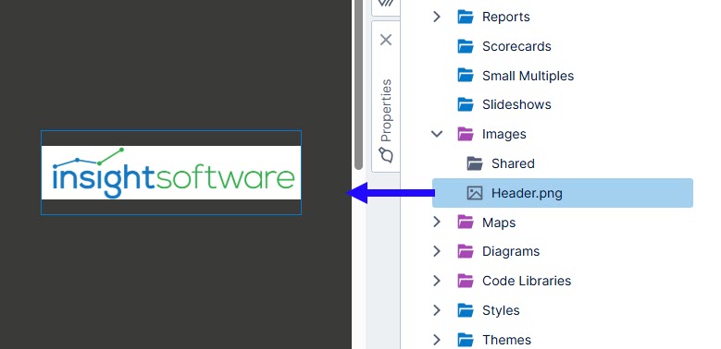Click the Reports folder icon

coord(466,17)
